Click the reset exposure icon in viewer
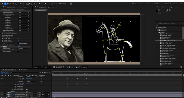Viewport: 184px width, 98px height. coord(70,67)
